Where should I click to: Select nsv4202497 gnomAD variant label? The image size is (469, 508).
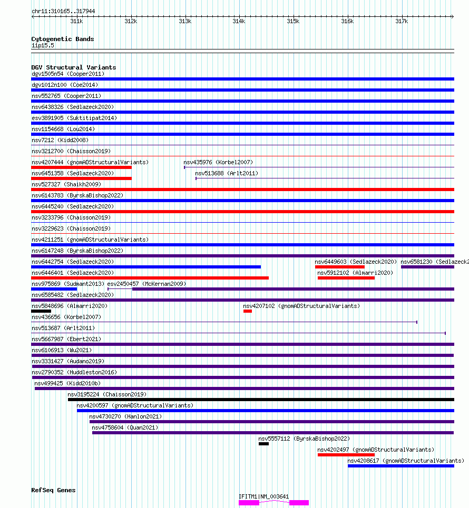(376, 450)
